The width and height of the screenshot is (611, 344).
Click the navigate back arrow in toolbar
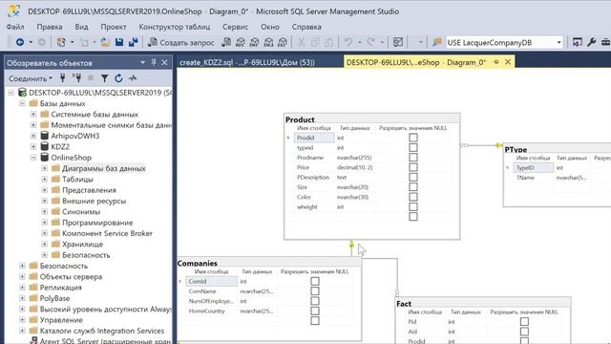20,42
